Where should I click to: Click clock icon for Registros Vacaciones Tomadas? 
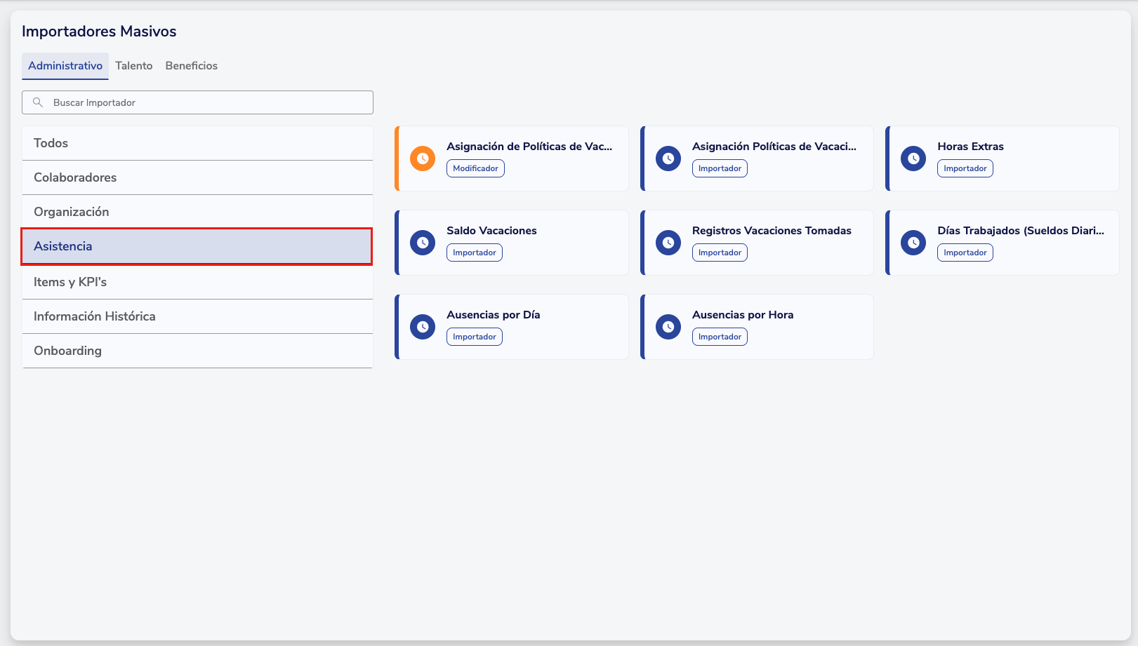(x=668, y=243)
